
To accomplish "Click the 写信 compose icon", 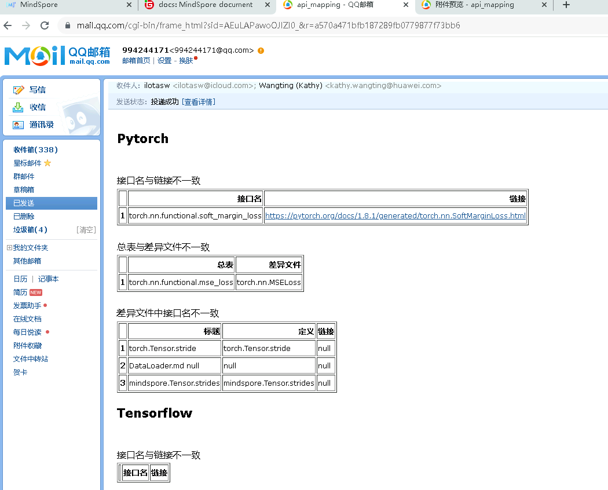I will click(x=18, y=90).
